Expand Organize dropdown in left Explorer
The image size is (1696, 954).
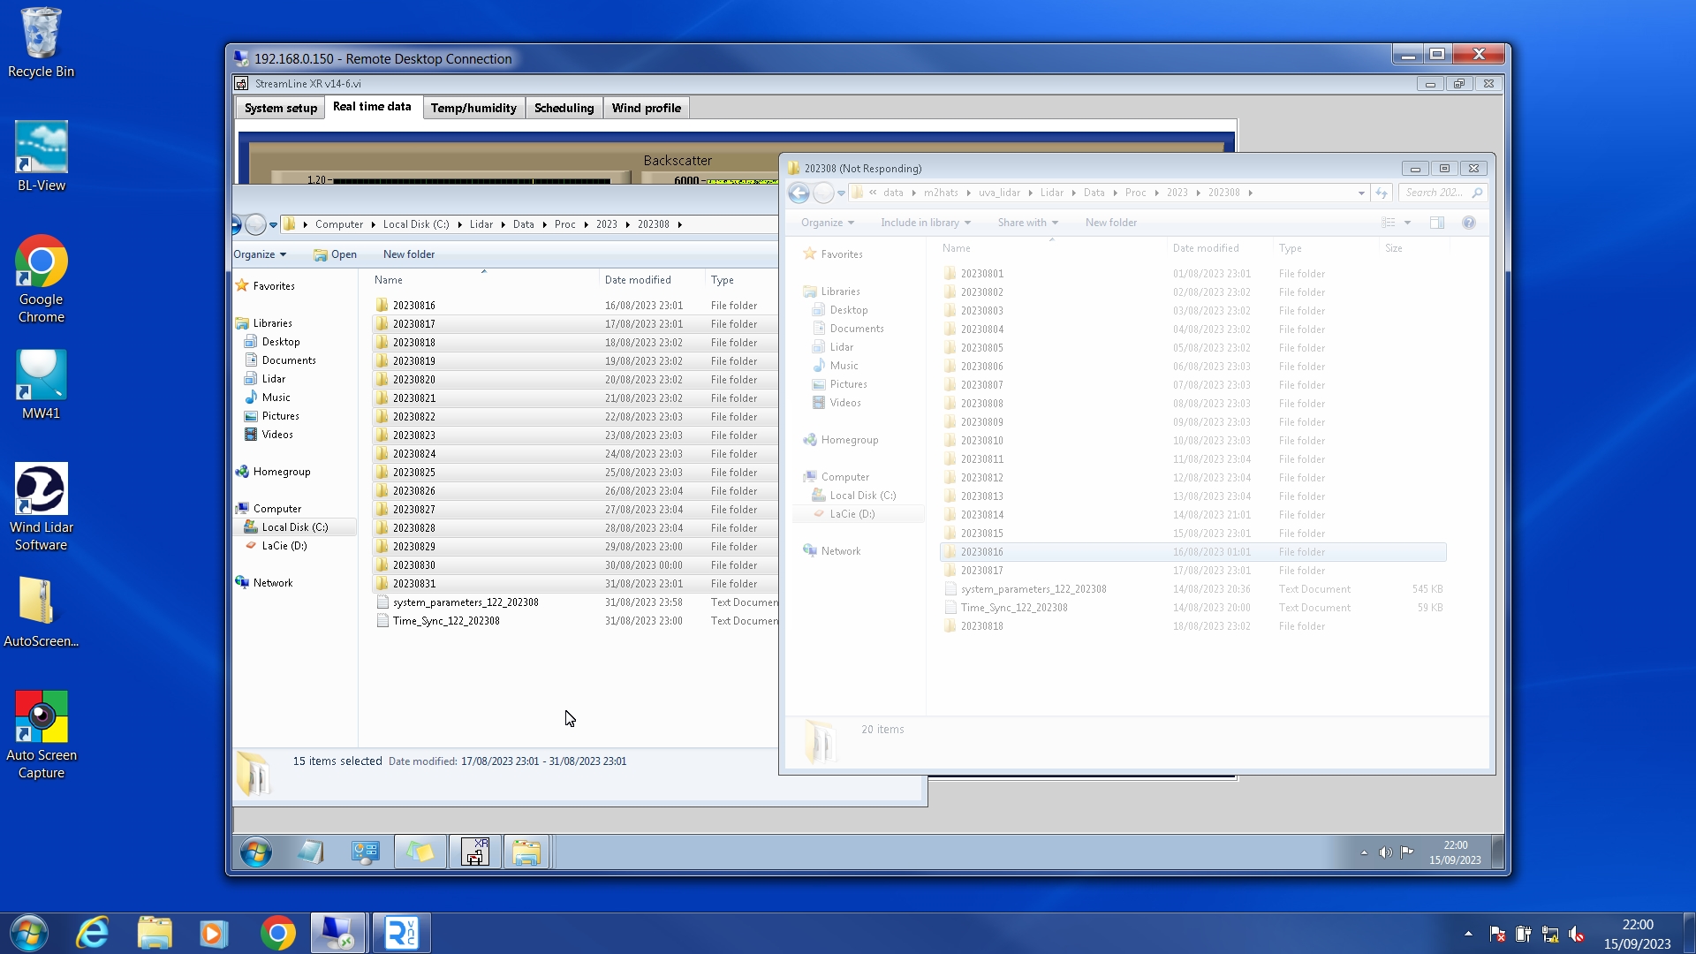[x=260, y=254]
